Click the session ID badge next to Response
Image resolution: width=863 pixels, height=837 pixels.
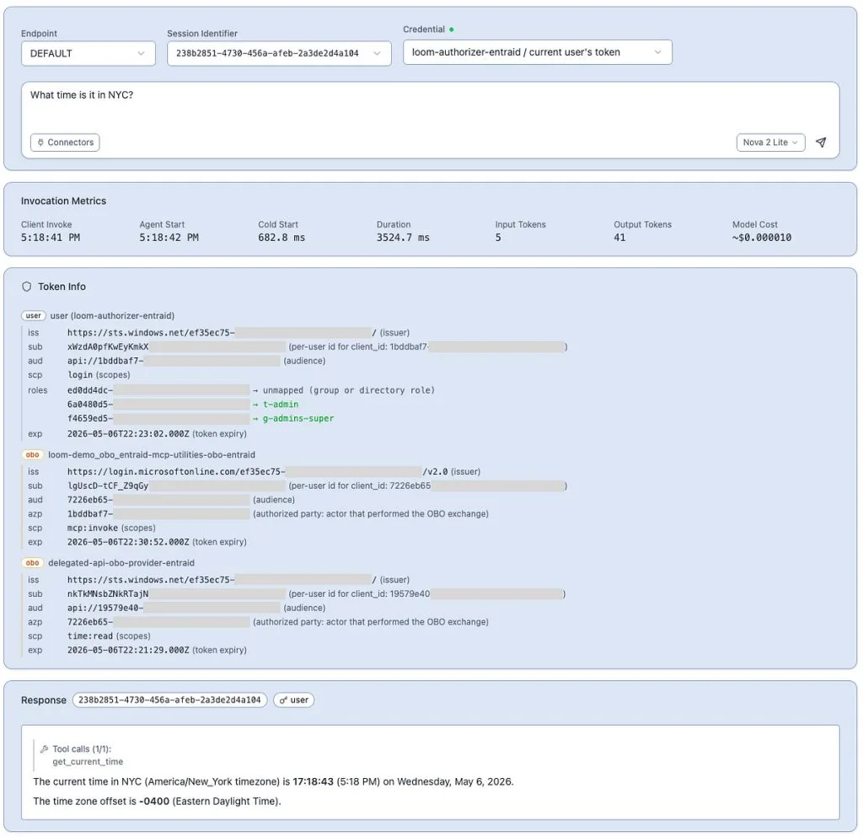click(169, 700)
